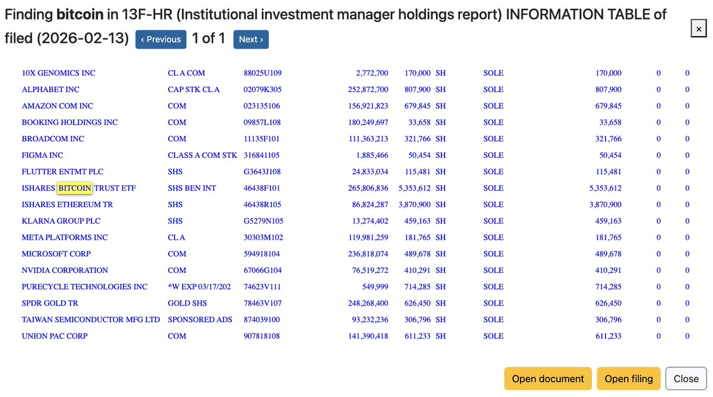The height and width of the screenshot is (397, 713).
Task: Click ALPHABET INC issuer name
Action: 51,90
